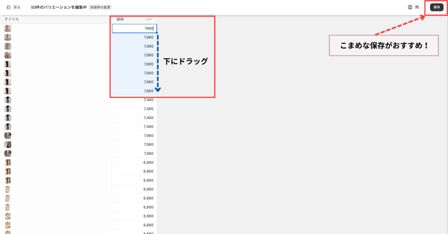The image size is (448, 234).
Task: Save changes with the 保存 button
Action: coord(437,7)
